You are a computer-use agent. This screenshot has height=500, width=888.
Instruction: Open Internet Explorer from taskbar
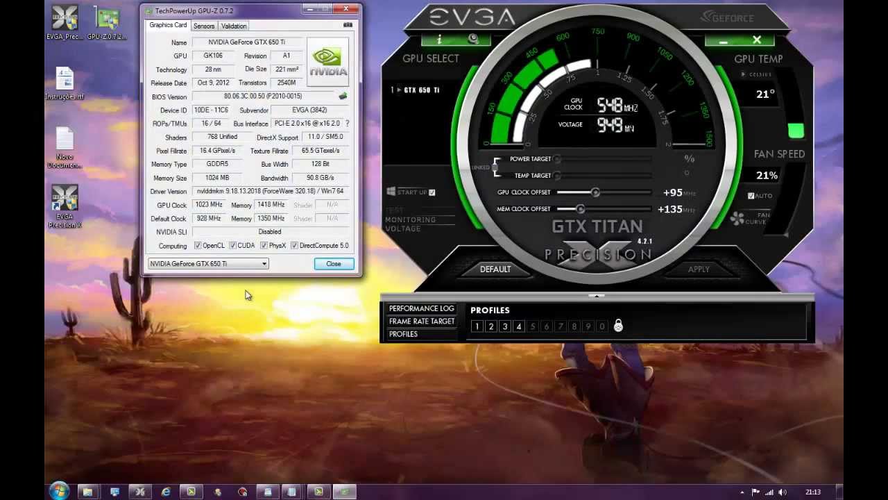[x=166, y=492]
